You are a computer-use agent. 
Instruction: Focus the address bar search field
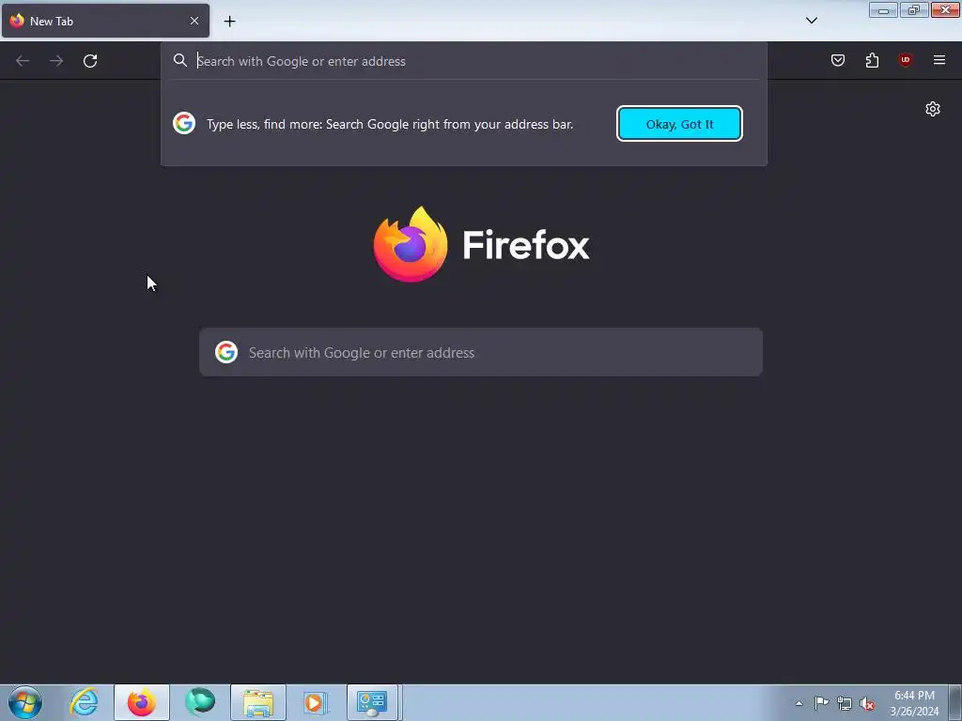pyautogui.click(x=464, y=61)
